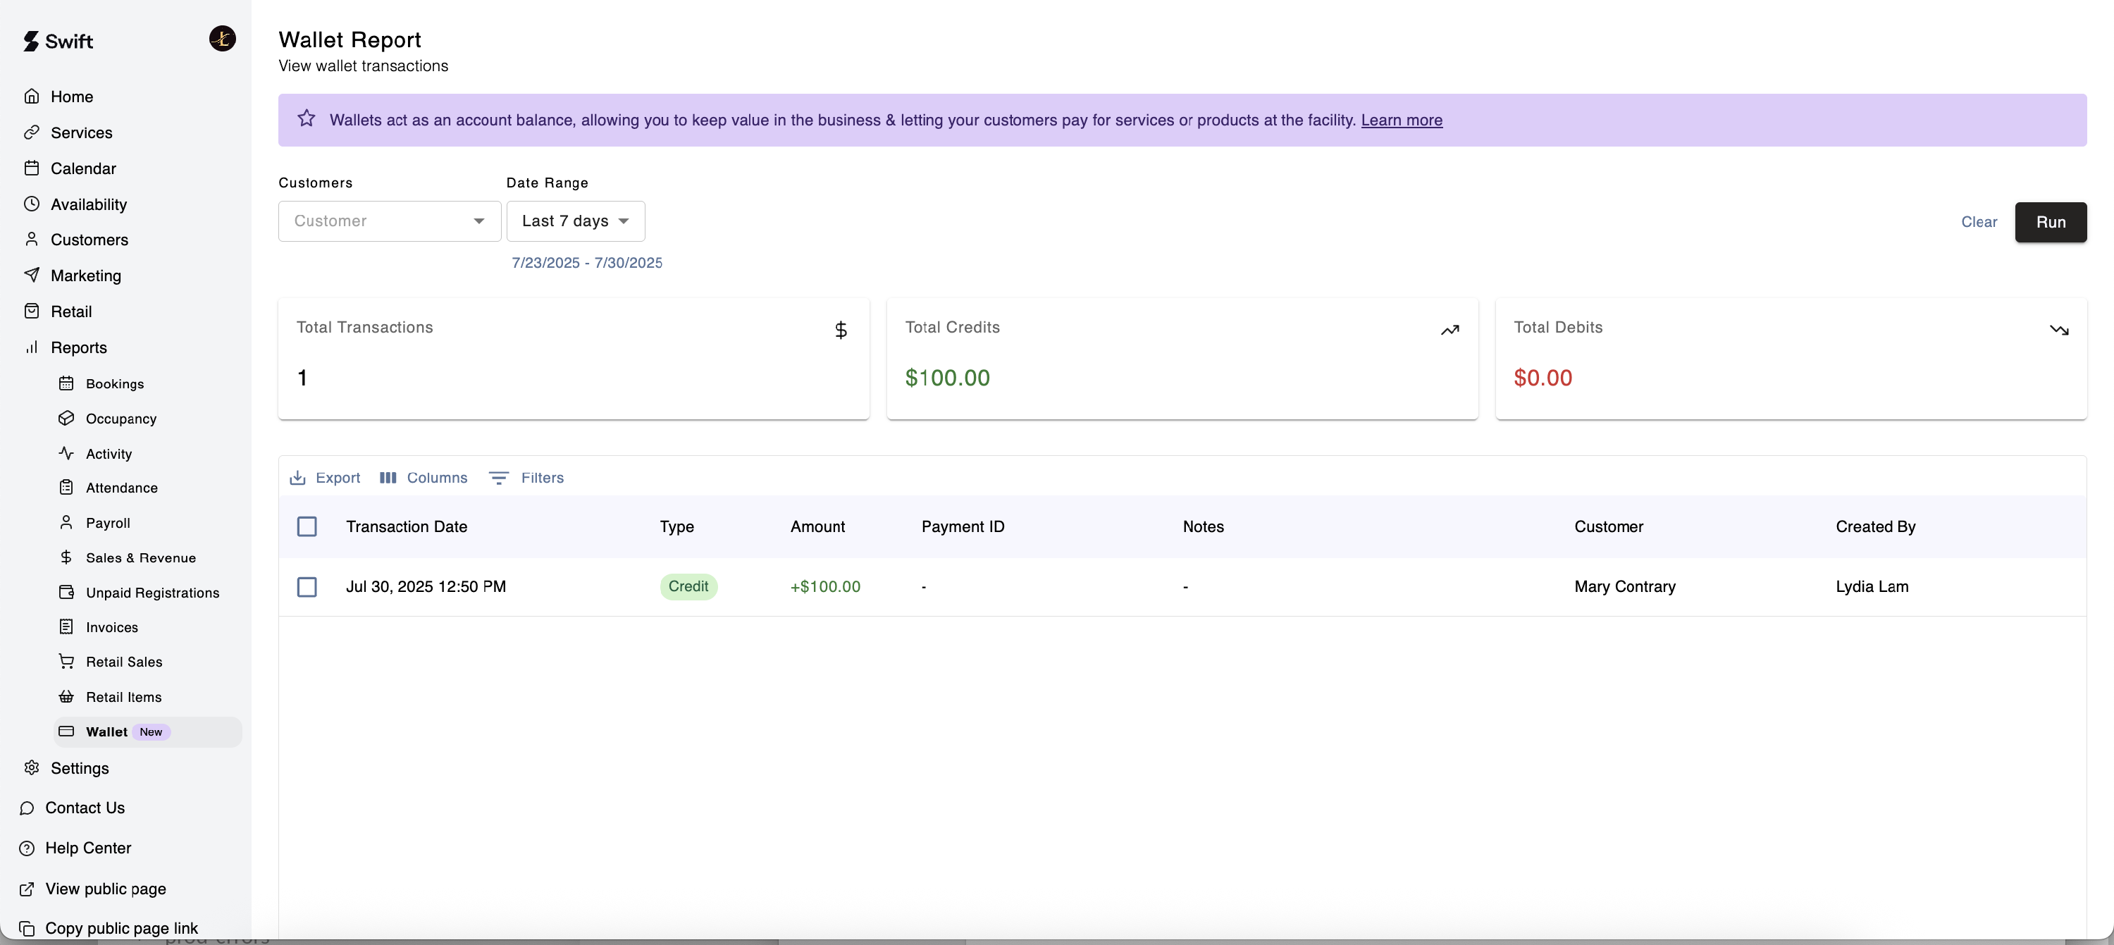Open the Customer dropdown
This screenshot has width=2114, height=945.
point(389,221)
